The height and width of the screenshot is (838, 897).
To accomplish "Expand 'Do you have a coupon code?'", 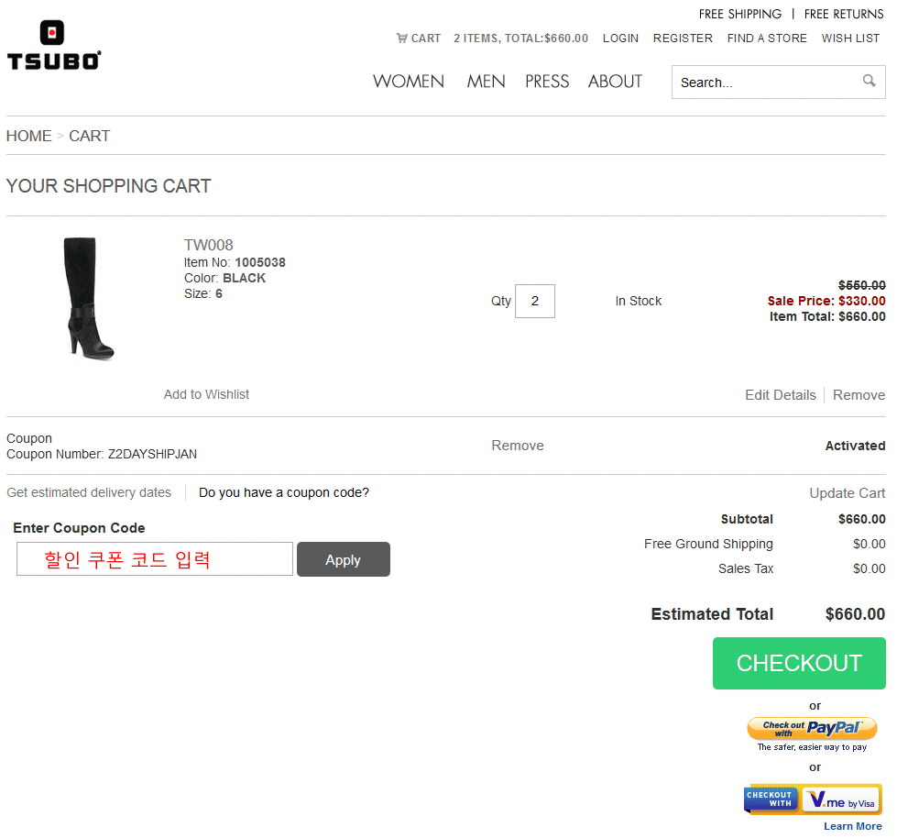I will (284, 492).
